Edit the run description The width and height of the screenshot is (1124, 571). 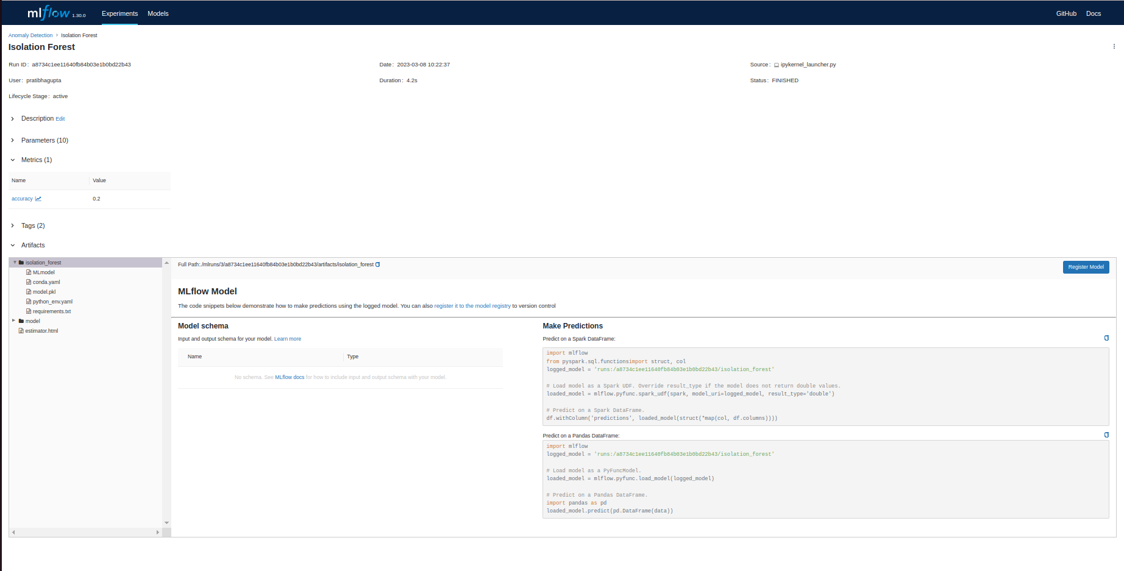point(60,119)
